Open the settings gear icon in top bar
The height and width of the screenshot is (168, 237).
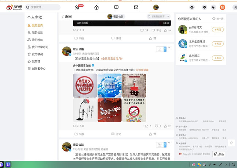[204, 7]
